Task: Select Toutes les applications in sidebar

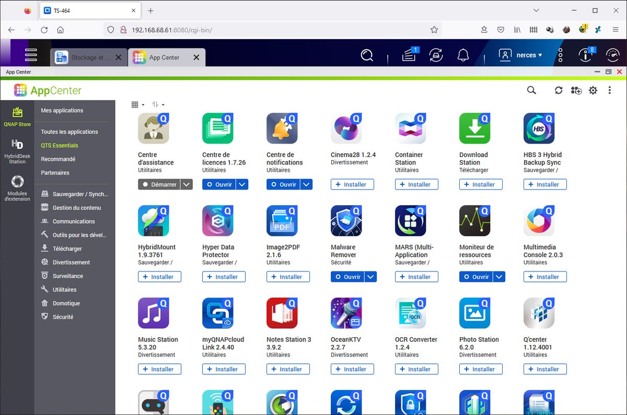Action: click(x=69, y=132)
